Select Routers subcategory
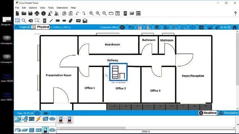 [x=18, y=130]
